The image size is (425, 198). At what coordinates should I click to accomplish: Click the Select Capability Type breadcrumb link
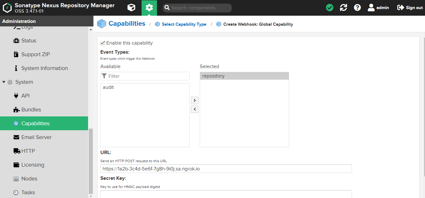(x=184, y=24)
